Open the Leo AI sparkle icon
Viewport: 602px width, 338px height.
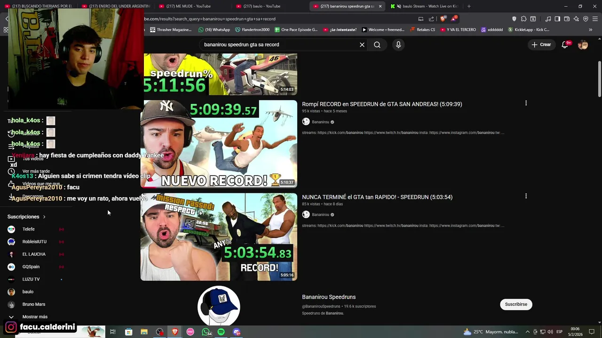click(x=576, y=19)
